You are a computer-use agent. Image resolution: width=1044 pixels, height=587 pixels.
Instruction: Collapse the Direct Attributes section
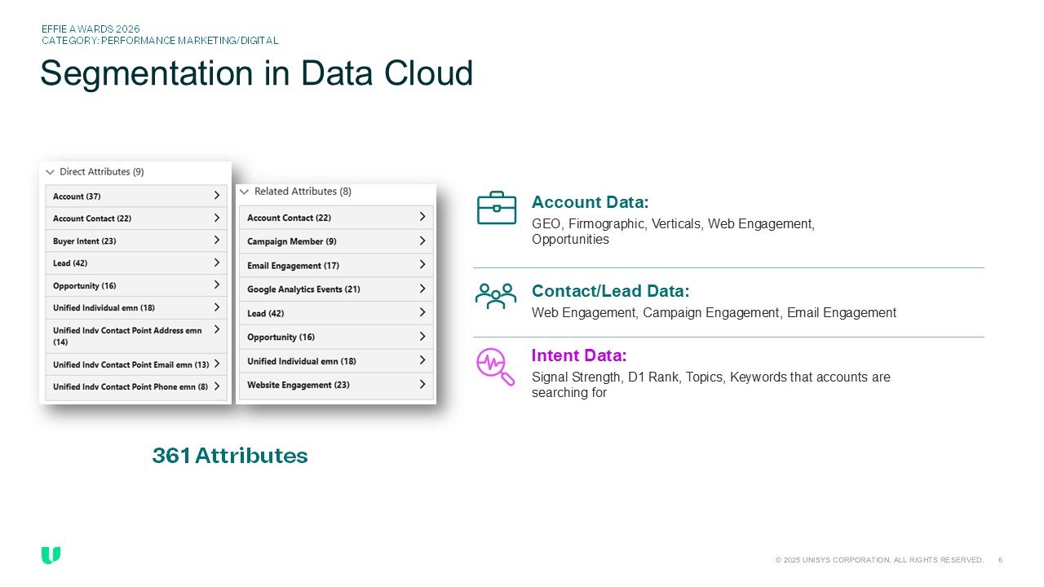click(x=51, y=172)
